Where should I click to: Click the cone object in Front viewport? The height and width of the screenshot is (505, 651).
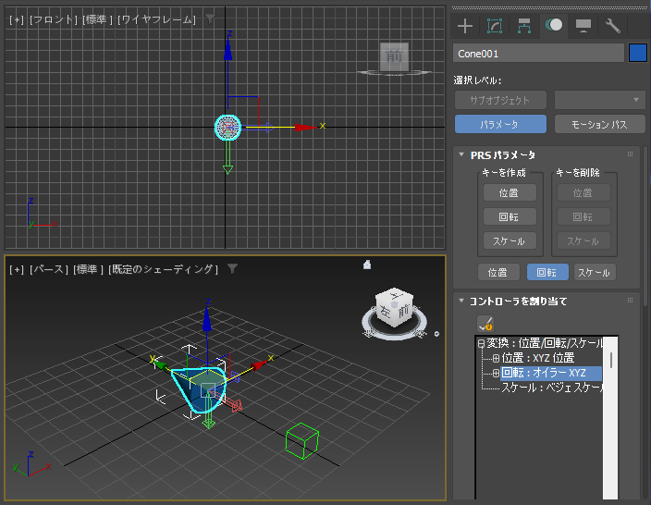click(227, 128)
